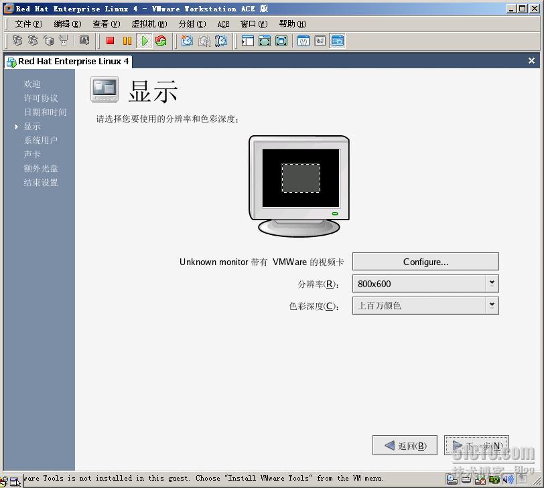
Task: Click 显示 in the setup sidebar
Action: pyautogui.click(x=32, y=127)
